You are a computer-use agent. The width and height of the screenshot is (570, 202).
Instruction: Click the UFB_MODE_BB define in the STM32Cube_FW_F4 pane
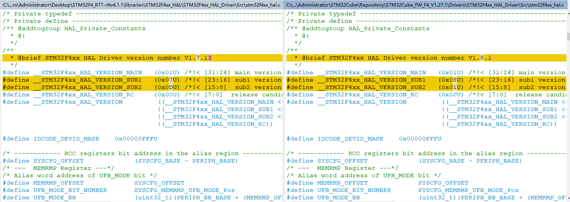[426, 198]
